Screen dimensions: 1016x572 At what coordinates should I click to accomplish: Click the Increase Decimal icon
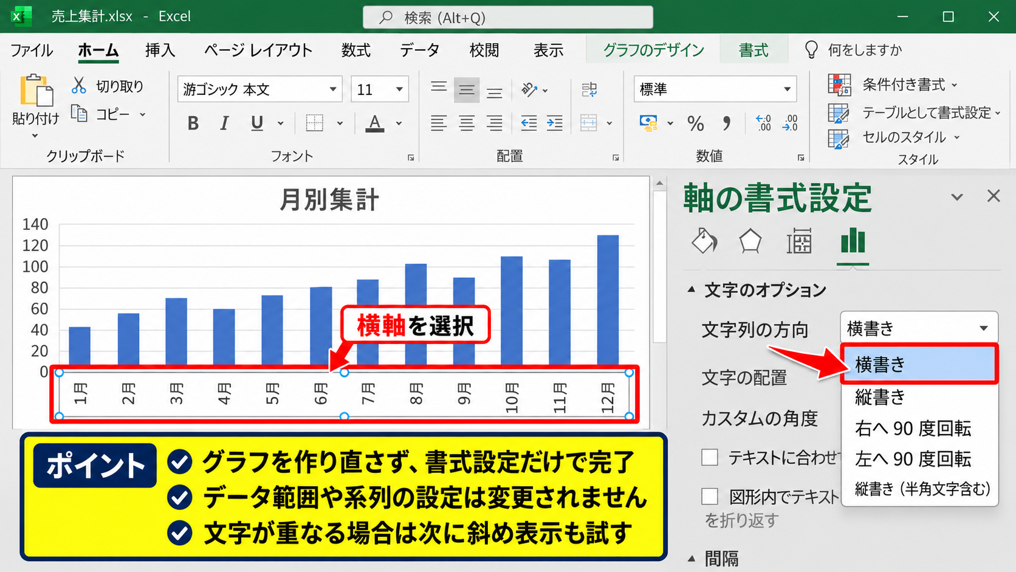click(x=763, y=123)
